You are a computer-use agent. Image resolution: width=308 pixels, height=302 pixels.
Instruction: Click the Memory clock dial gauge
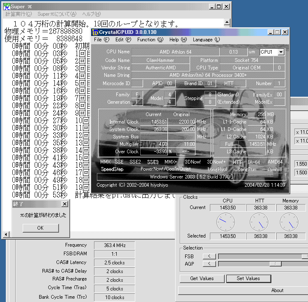click(289, 222)
